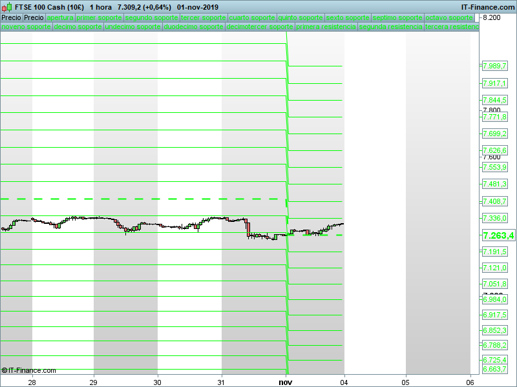Click the 7.336,0 price level label
The image size is (517, 387).
494,218
